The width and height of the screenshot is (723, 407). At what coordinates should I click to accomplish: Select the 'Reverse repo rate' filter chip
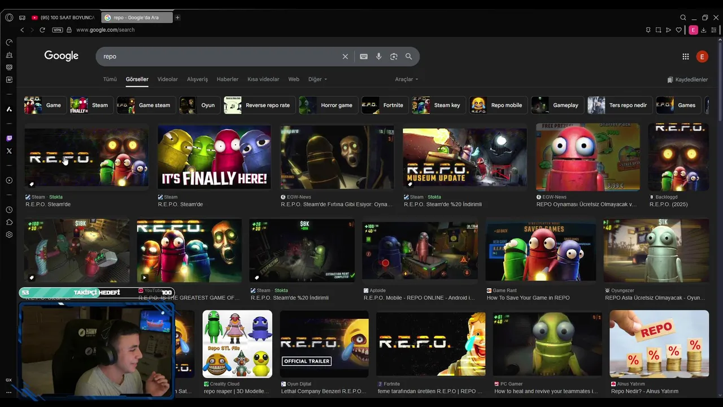pyautogui.click(x=259, y=105)
